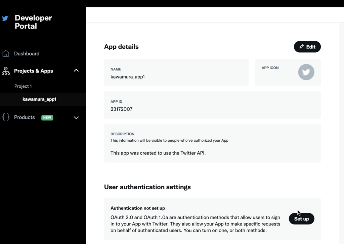Click the app name kawamura_app1 field
The width and height of the screenshot is (344, 244).
(x=176, y=72)
